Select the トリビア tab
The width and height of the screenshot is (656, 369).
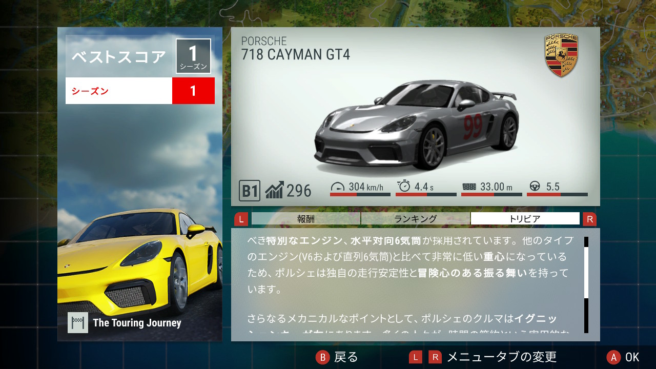525,219
